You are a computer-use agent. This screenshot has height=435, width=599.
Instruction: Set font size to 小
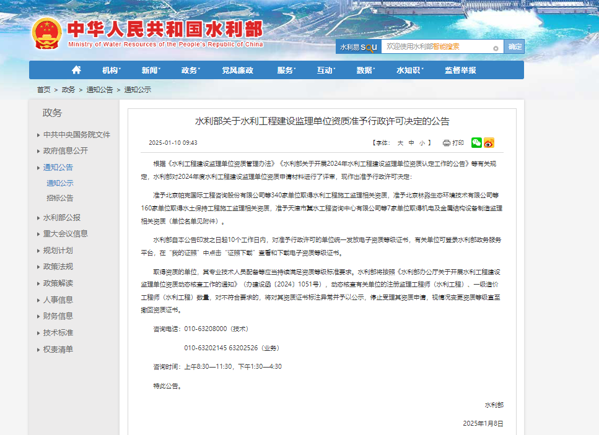422,143
